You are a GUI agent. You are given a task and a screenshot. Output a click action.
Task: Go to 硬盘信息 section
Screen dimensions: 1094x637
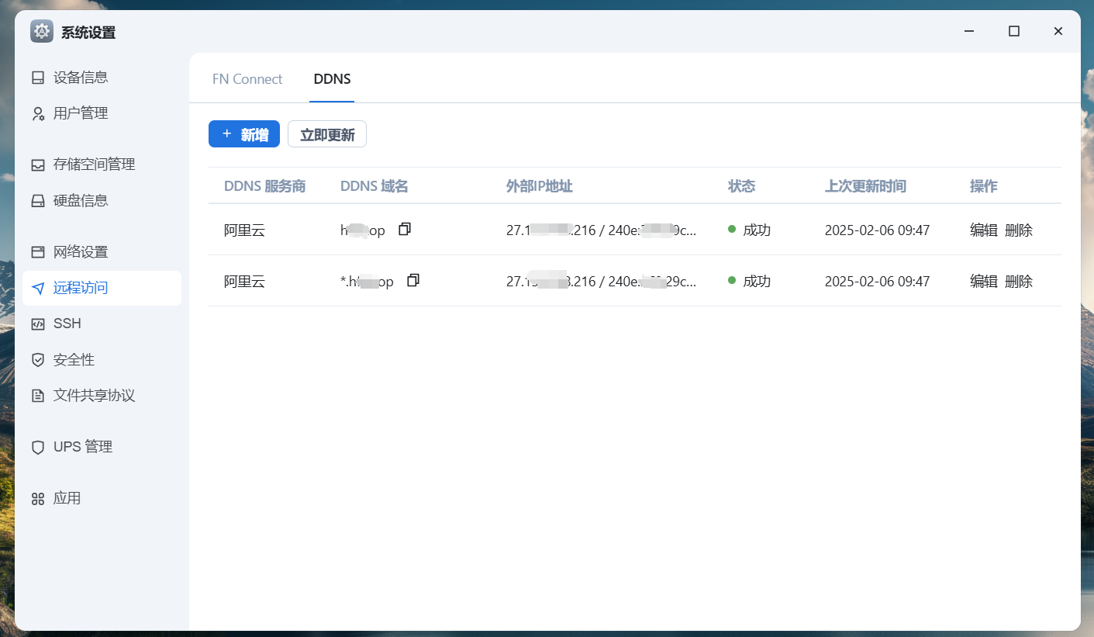pyautogui.click(x=102, y=200)
